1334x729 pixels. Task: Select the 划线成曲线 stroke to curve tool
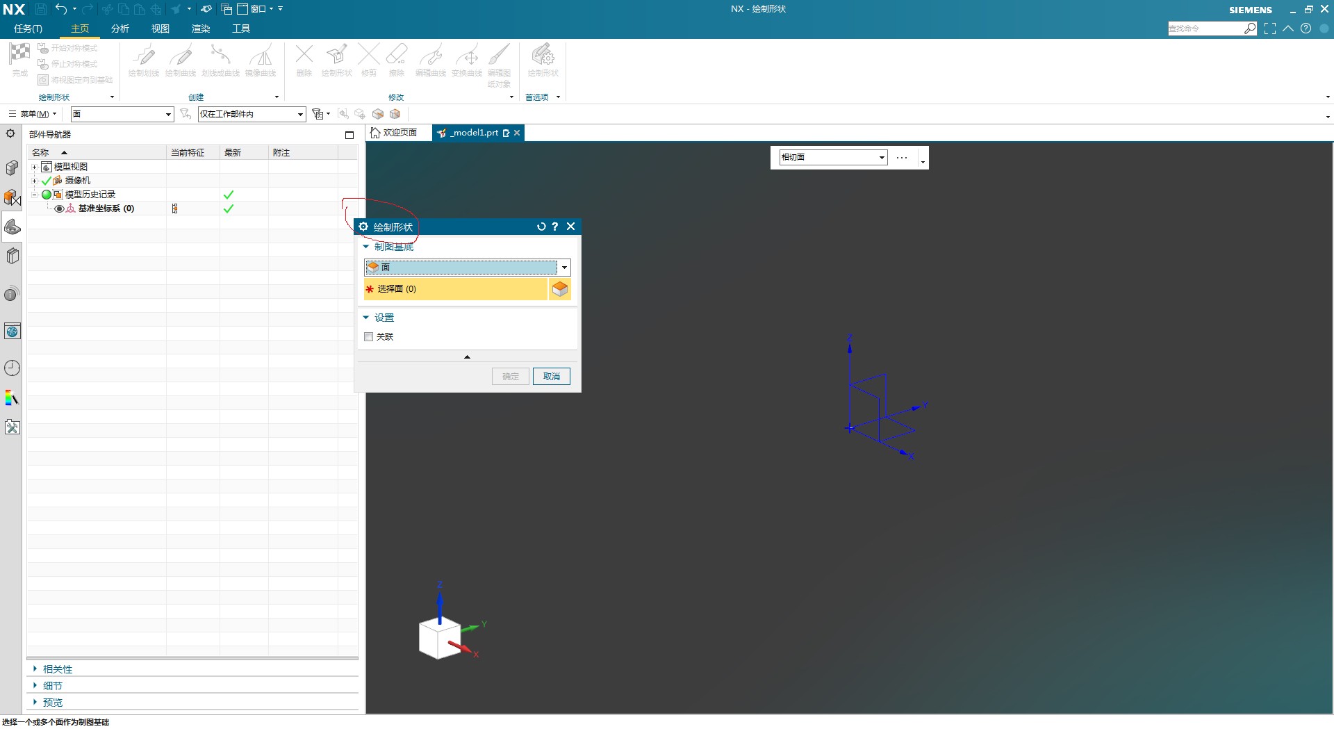tap(220, 60)
